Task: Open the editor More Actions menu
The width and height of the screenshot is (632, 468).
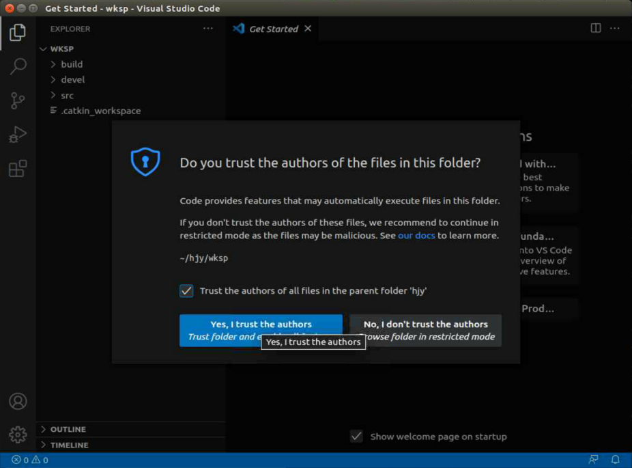Action: tap(615, 28)
